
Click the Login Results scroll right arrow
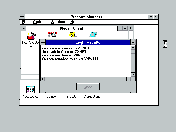pyautogui.click(x=129, y=79)
